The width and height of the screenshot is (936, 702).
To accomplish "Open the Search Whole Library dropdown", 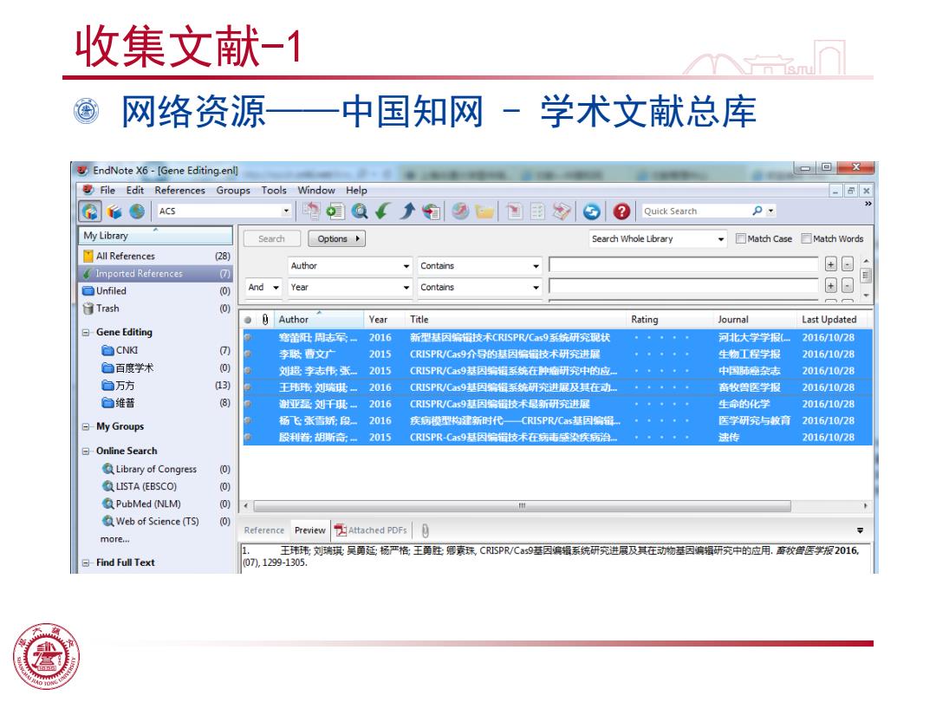I will (x=720, y=239).
